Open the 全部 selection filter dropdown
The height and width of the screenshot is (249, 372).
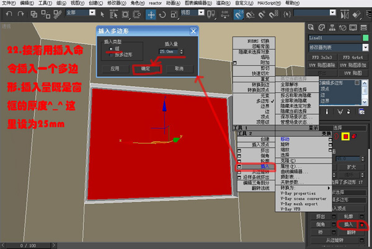92,12
